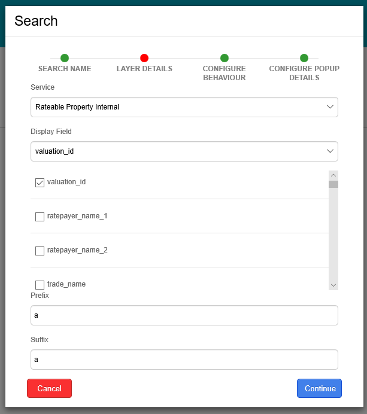Check the ratepayer_name_1 checkbox
This screenshot has height=414, width=367.
pos(40,217)
